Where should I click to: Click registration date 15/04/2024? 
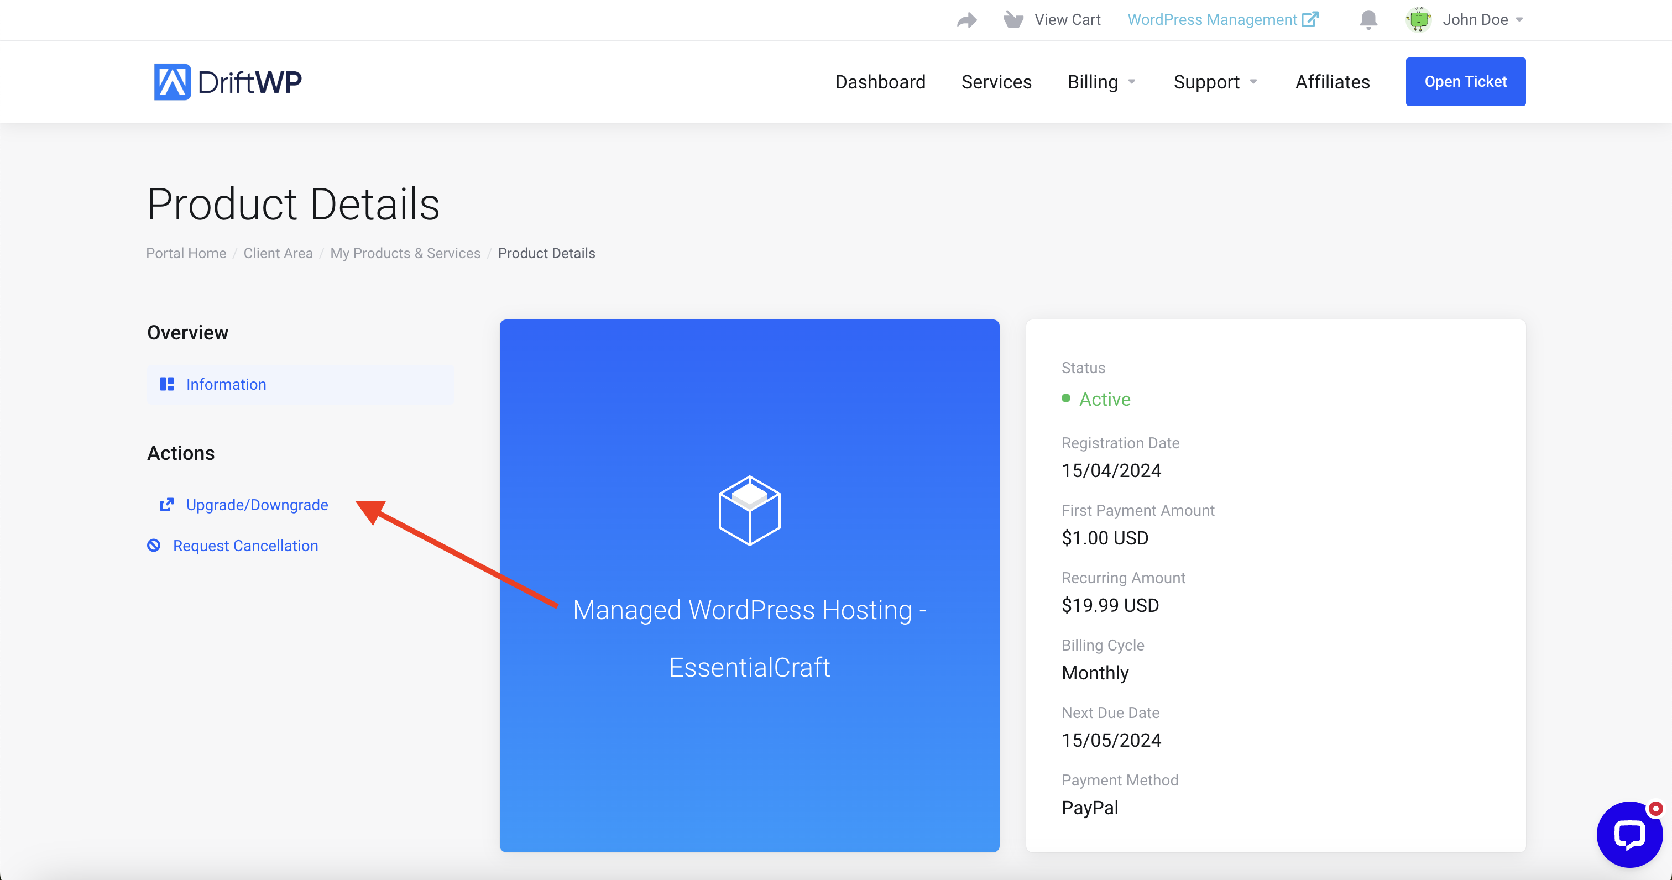1111,470
